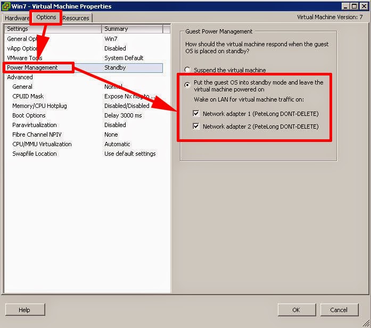The width and height of the screenshot is (371, 328).
Task: Click the window resize grip corner
Action: point(366,324)
